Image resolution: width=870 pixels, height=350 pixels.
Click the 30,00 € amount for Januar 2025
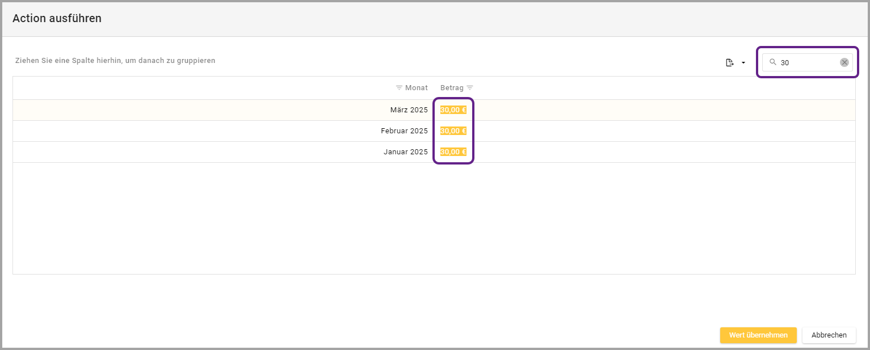pyautogui.click(x=453, y=152)
